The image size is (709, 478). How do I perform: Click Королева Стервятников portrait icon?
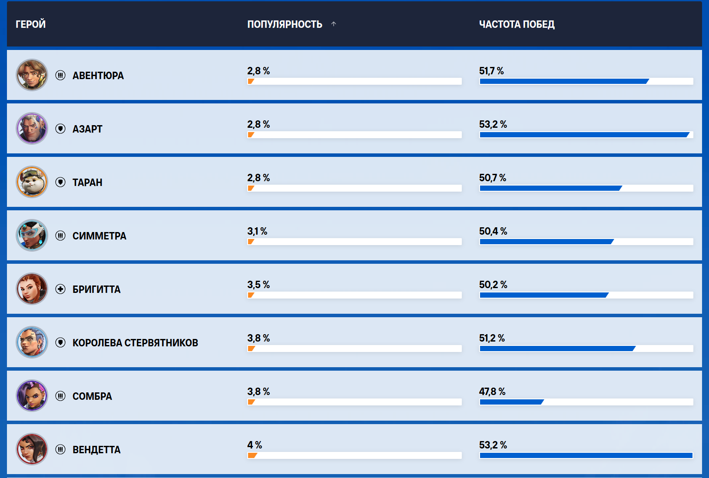32,342
